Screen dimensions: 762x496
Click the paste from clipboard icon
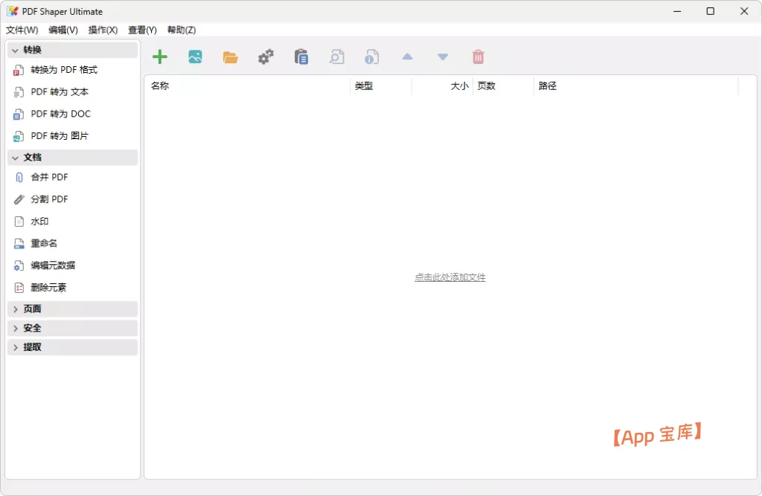(301, 57)
